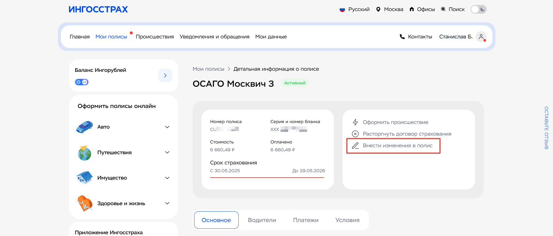553x236 pixels.
Task: Open Контакты link in header
Action: click(420, 37)
